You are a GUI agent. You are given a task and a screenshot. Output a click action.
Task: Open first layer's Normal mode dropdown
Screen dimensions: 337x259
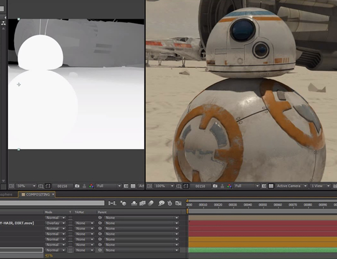click(x=55, y=218)
